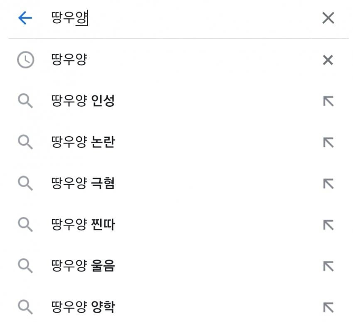Insert 땅우양 울음 suggestion via arrow
The height and width of the screenshot is (328, 353).
[328, 266]
